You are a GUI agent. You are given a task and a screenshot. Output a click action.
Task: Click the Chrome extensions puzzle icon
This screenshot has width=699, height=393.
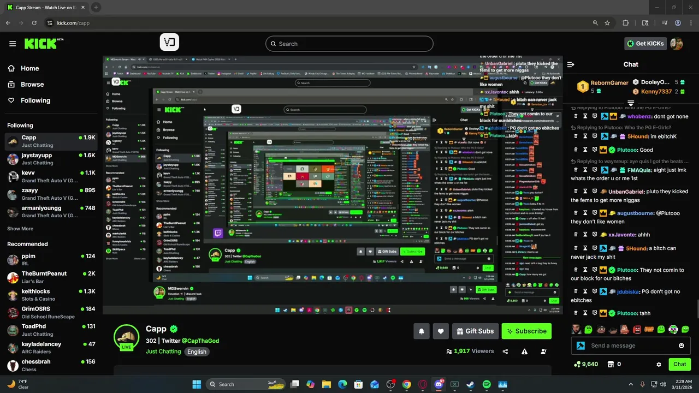[x=626, y=23]
